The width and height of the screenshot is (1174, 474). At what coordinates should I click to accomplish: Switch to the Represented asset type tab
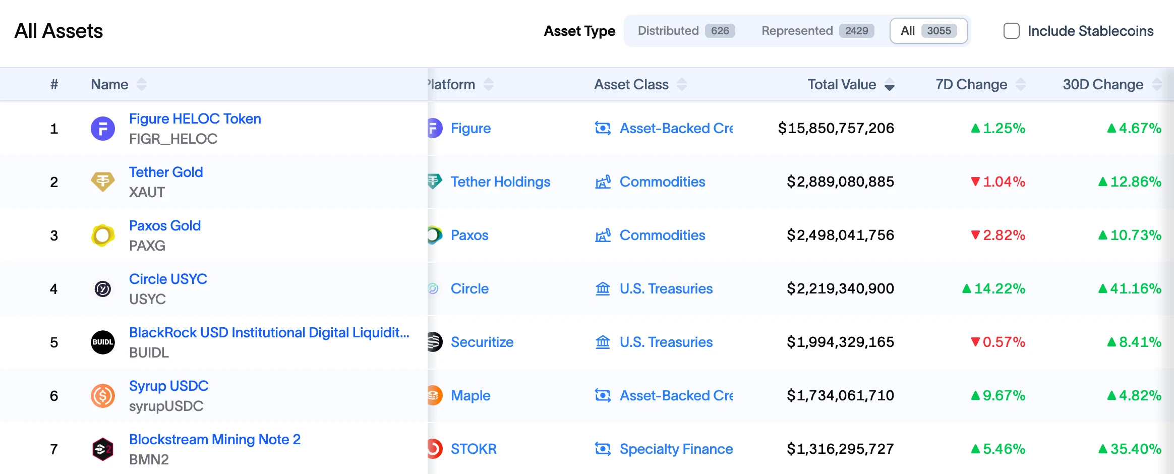[817, 31]
